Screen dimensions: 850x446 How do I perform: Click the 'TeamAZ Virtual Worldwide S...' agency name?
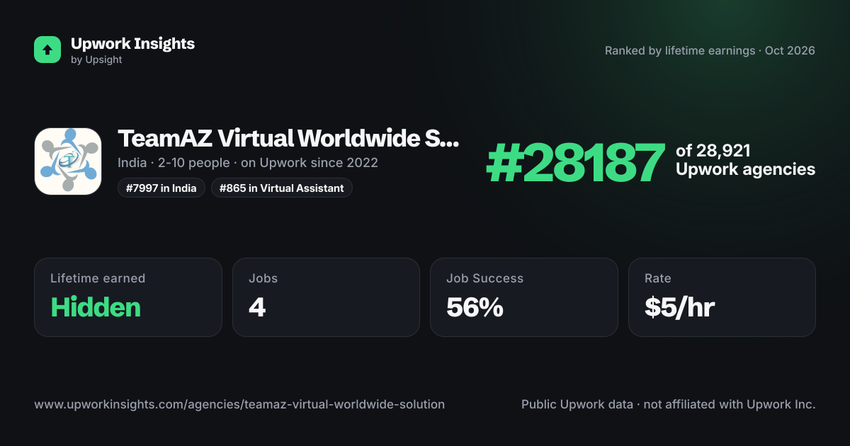(288, 139)
